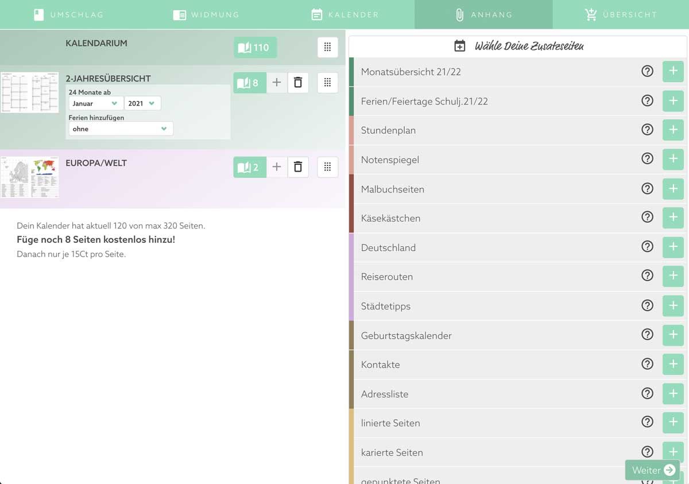Click the Weiter button
The height and width of the screenshot is (484, 689).
[x=653, y=470]
